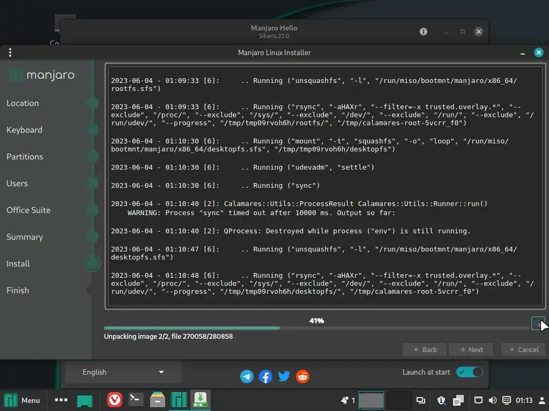Open the Terminal from taskbar
The image size is (549, 411).
(x=136, y=400)
